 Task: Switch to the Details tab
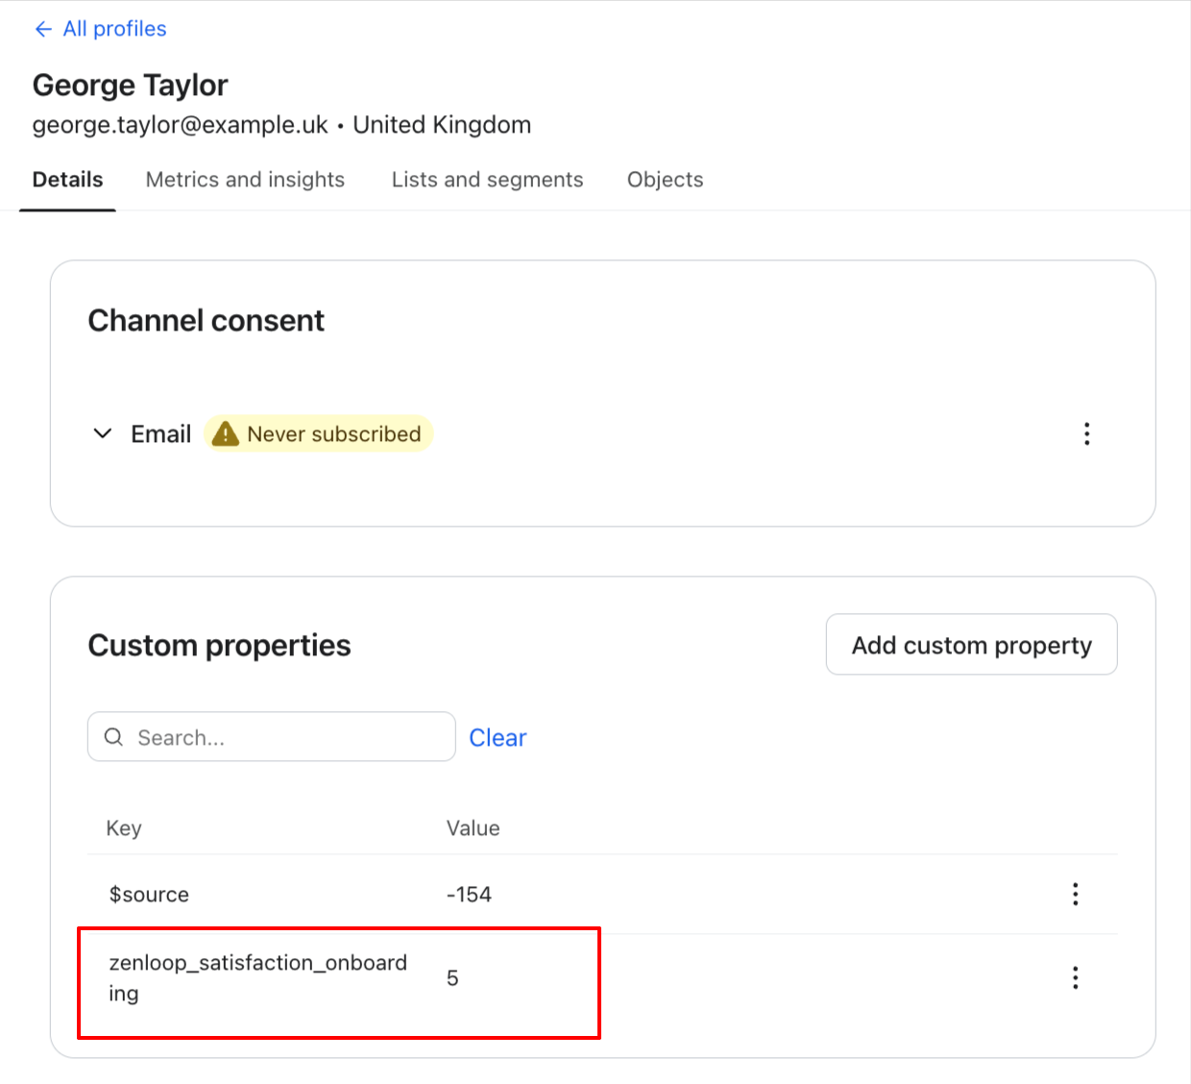click(67, 180)
